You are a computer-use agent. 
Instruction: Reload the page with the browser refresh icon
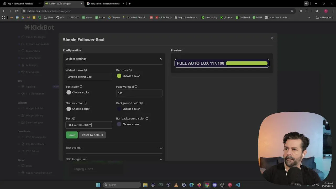point(16,11)
